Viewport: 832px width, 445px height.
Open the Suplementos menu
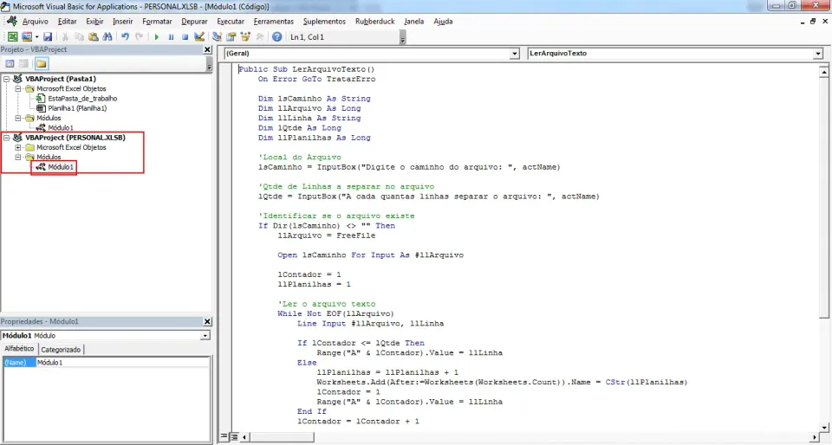coord(324,21)
